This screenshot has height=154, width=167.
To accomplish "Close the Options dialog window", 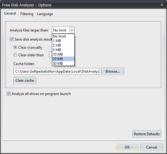I will coord(162,5).
